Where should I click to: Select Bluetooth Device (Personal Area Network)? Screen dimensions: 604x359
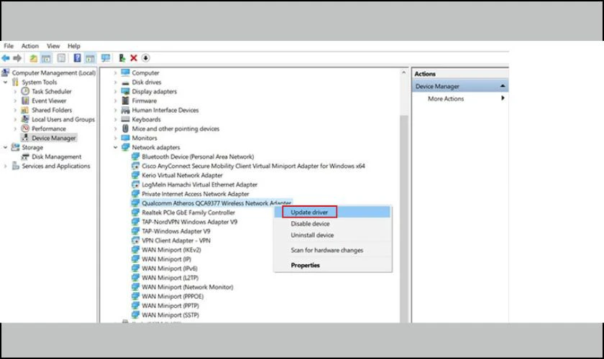(x=198, y=157)
